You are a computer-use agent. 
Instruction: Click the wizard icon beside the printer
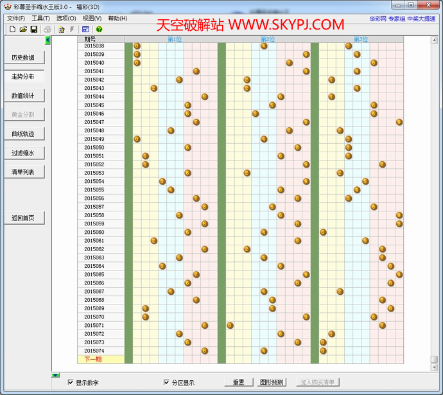pyautogui.click(x=62, y=30)
